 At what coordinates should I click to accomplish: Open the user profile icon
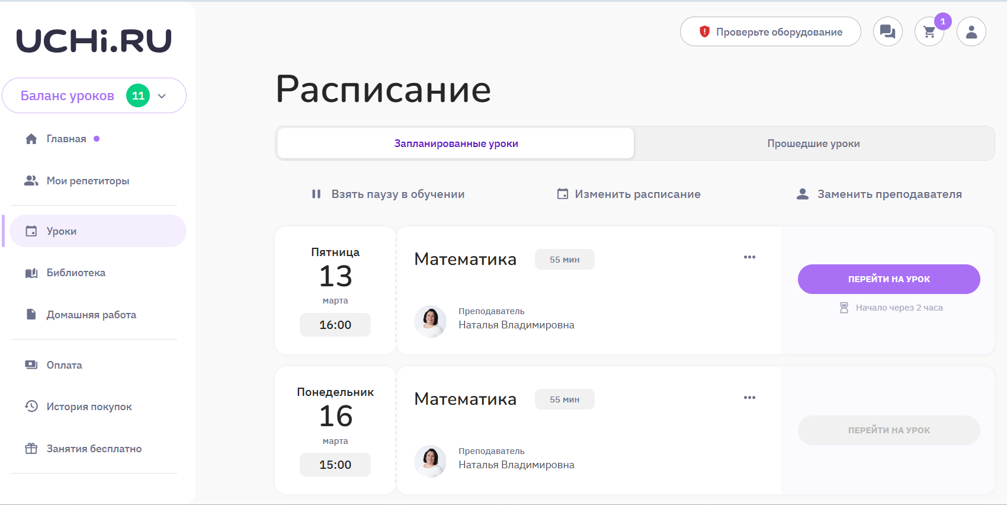[971, 31]
